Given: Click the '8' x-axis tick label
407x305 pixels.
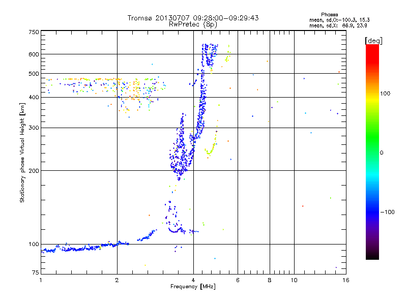Looking at the screenshot, I should coord(270,280).
